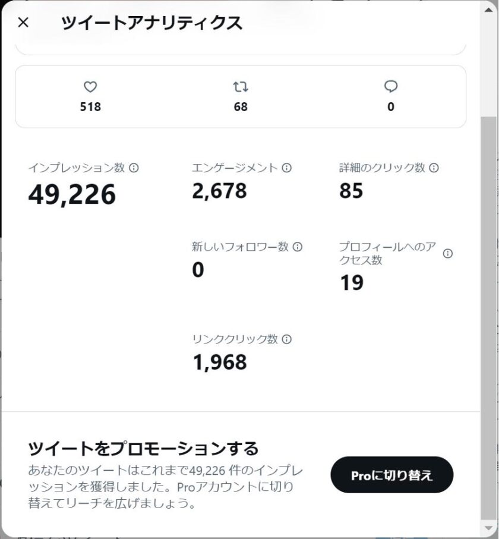Click the vertical scrollbar thumb

pyautogui.click(x=489, y=319)
